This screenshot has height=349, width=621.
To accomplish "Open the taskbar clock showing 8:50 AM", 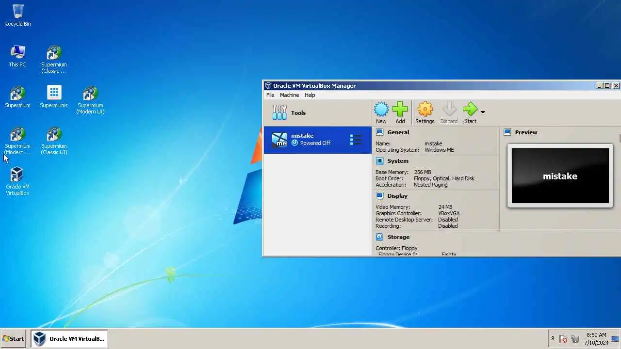I will 596,339.
